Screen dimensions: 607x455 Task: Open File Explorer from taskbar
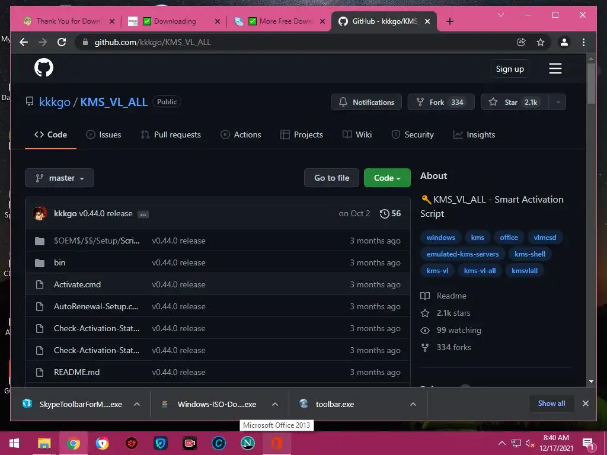coord(44,443)
